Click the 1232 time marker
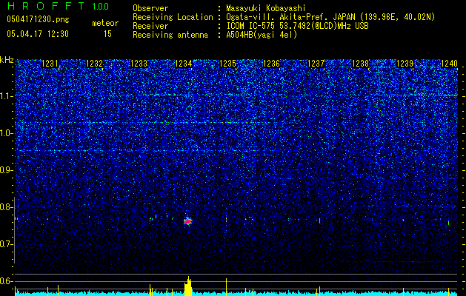The width and height of the screenshot is (466, 296). (x=95, y=63)
